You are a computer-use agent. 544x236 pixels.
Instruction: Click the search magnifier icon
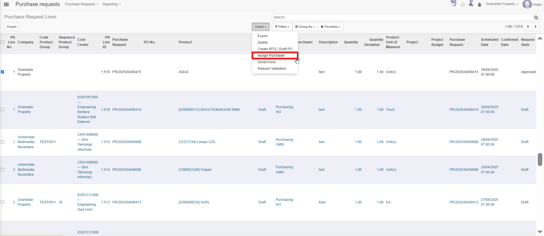pyautogui.click(x=536, y=18)
